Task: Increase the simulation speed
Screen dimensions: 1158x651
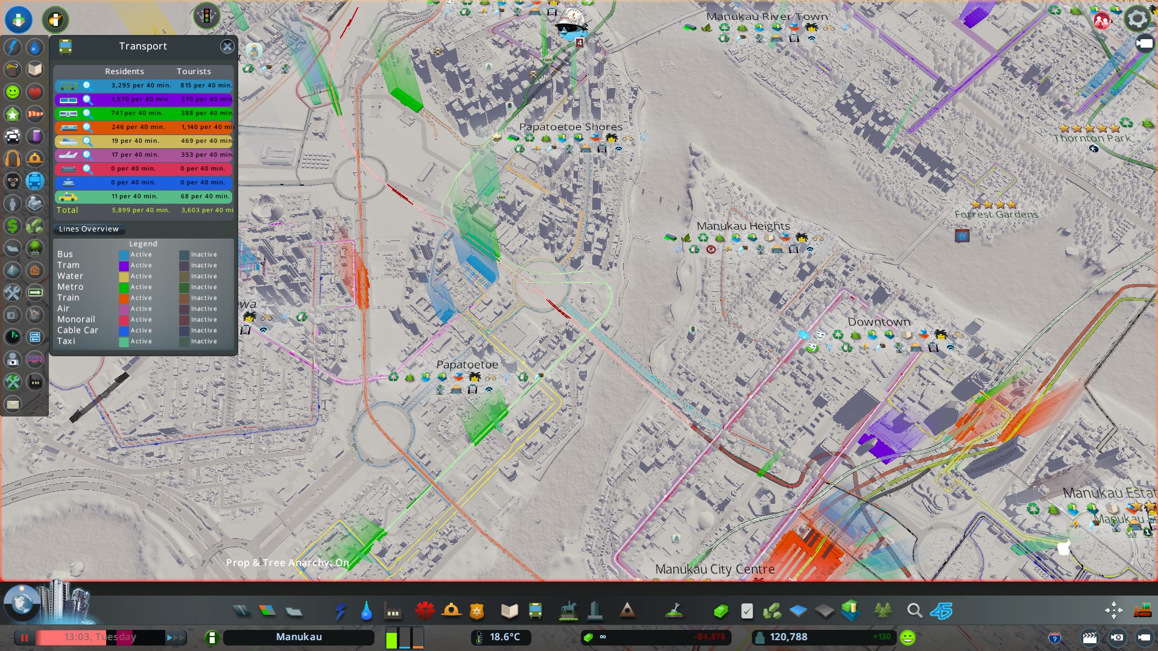Action: (x=176, y=637)
